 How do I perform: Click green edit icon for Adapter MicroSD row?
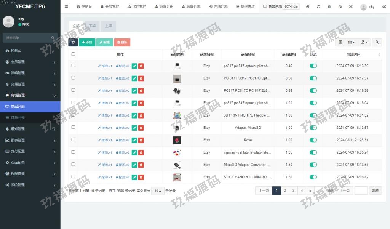pos(134,128)
